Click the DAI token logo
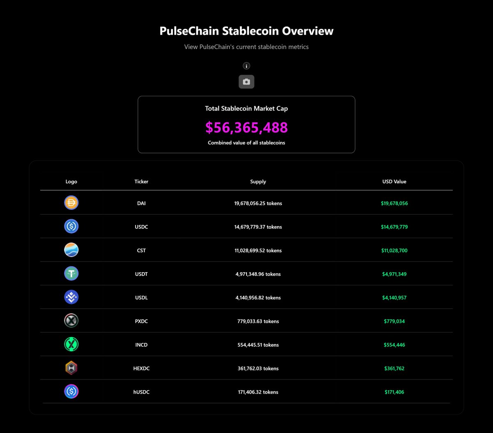This screenshot has width=493, height=433. [x=71, y=203]
